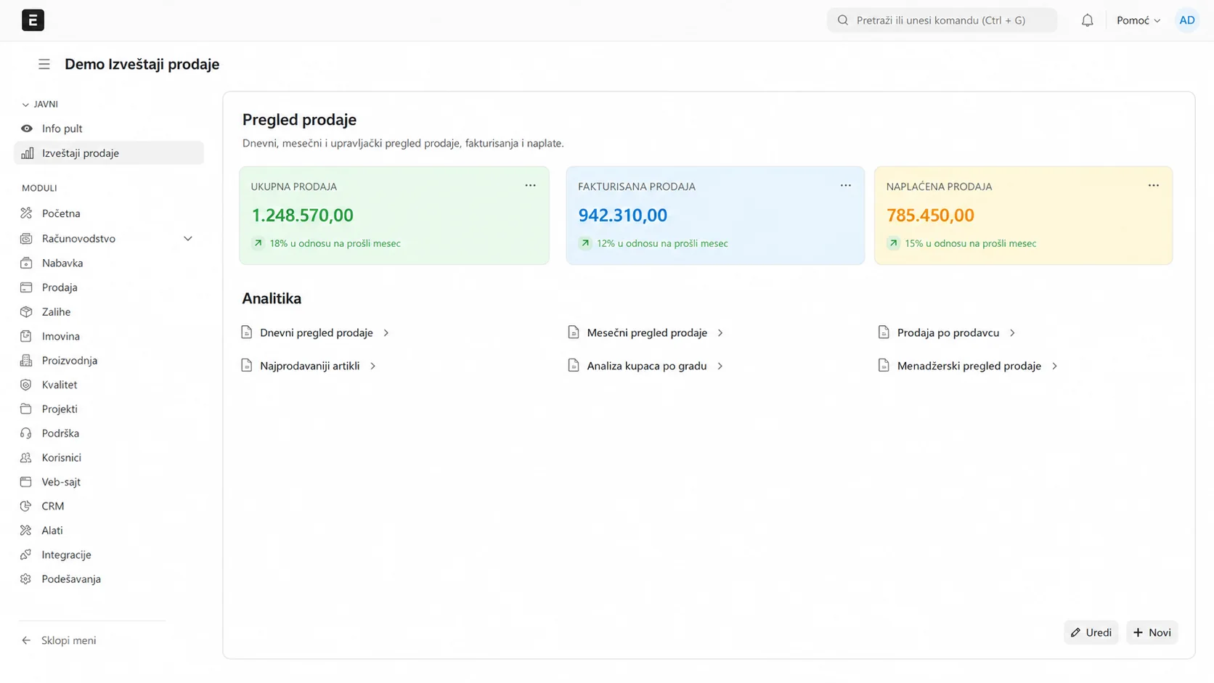Screen dimensions: 1214x683
Task: Click the Podešavanja gear icon
Action: [x=26, y=579]
